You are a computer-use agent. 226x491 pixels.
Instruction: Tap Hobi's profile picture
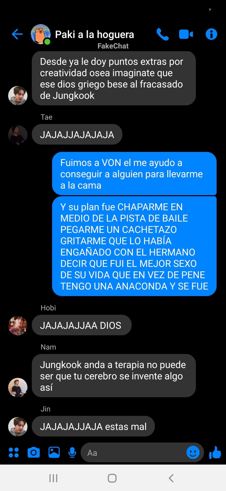(x=18, y=326)
